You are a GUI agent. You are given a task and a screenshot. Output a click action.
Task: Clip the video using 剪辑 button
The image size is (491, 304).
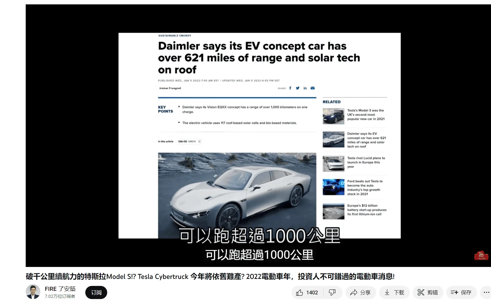click(428, 293)
